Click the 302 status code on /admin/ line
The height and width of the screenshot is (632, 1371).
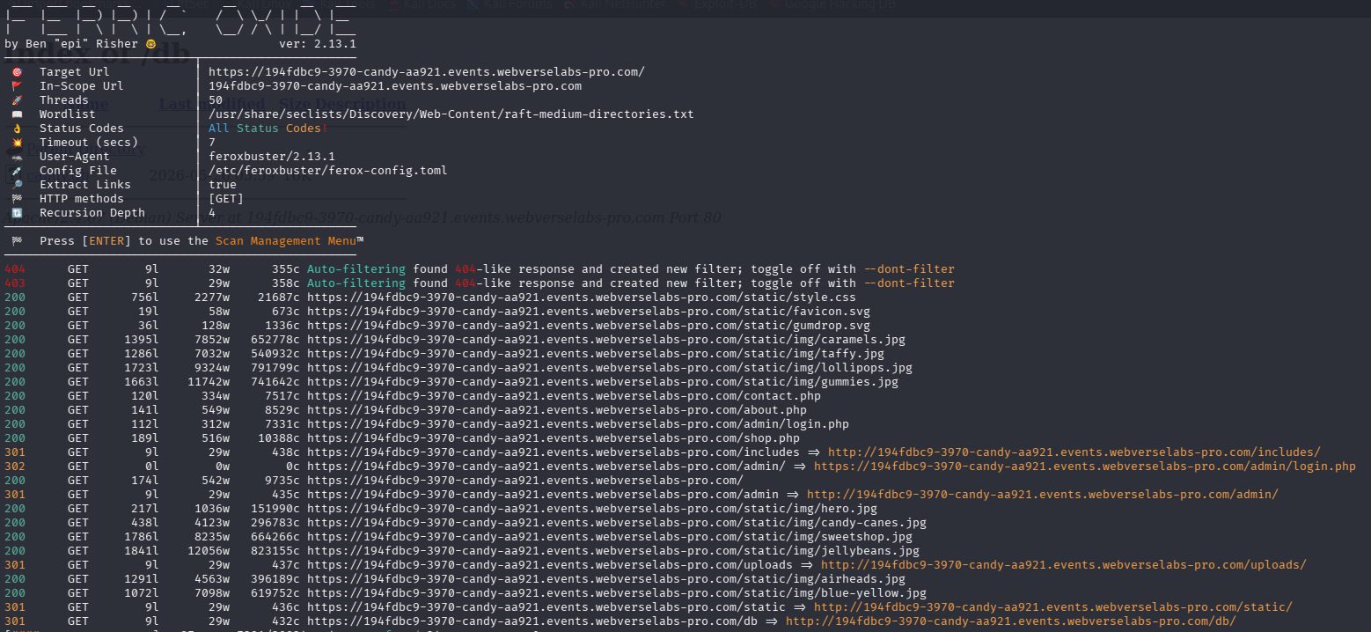(15, 467)
